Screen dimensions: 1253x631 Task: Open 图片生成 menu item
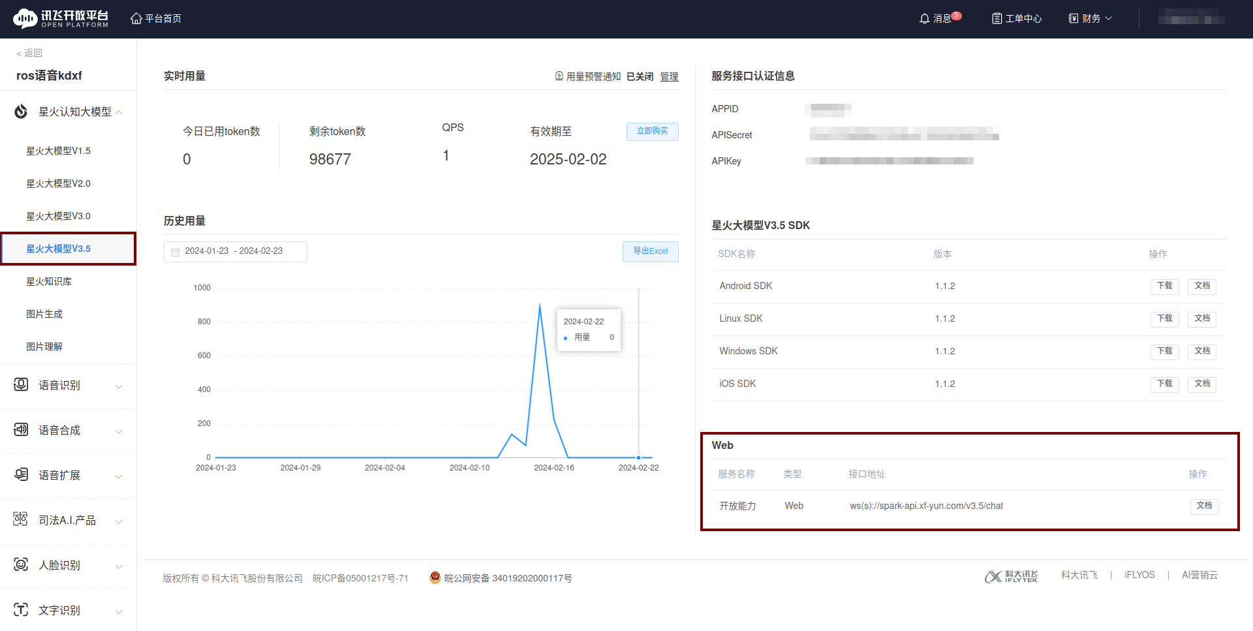point(68,314)
